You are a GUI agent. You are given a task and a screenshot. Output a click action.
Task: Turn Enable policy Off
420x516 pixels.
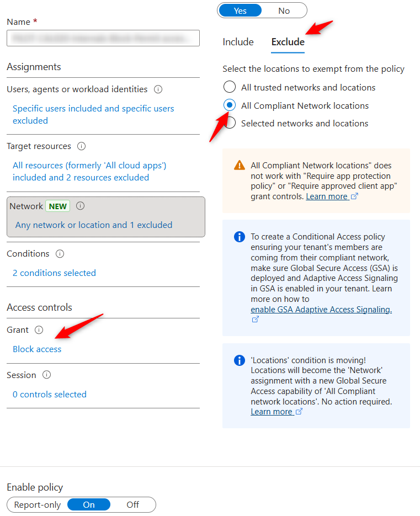132,504
